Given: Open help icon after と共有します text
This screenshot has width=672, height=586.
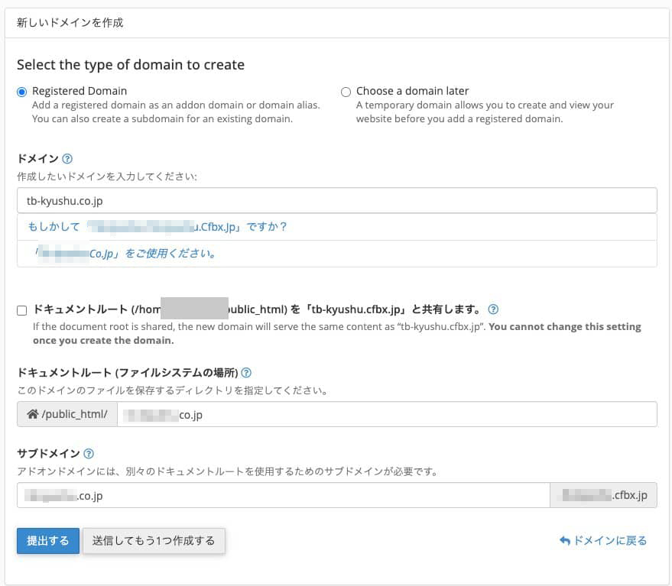Looking at the screenshot, I should [493, 309].
